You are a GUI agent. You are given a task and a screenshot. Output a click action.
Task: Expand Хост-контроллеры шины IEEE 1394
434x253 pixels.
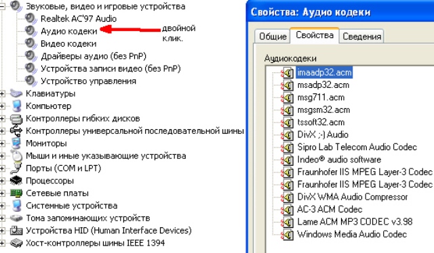tap(2, 243)
